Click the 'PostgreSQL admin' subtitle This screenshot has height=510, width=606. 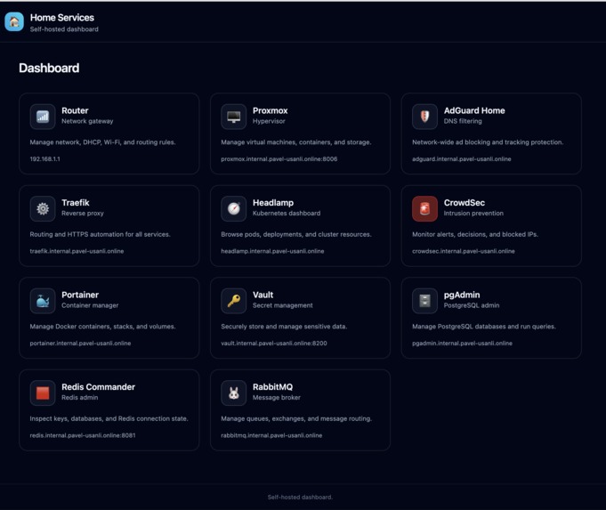click(x=472, y=305)
